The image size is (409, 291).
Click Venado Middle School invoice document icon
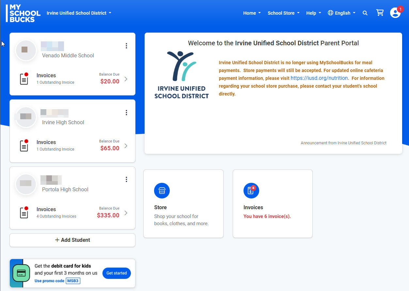click(24, 79)
